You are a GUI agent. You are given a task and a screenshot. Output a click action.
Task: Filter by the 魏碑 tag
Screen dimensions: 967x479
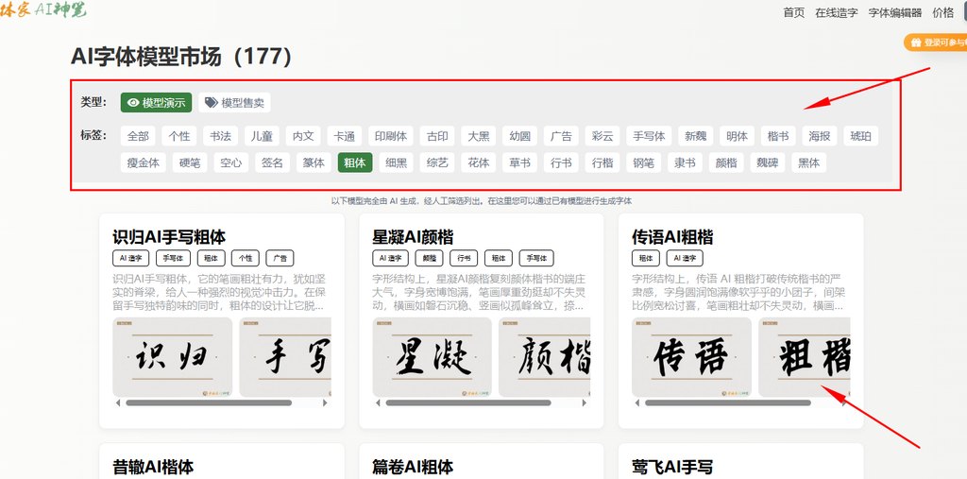coord(767,163)
